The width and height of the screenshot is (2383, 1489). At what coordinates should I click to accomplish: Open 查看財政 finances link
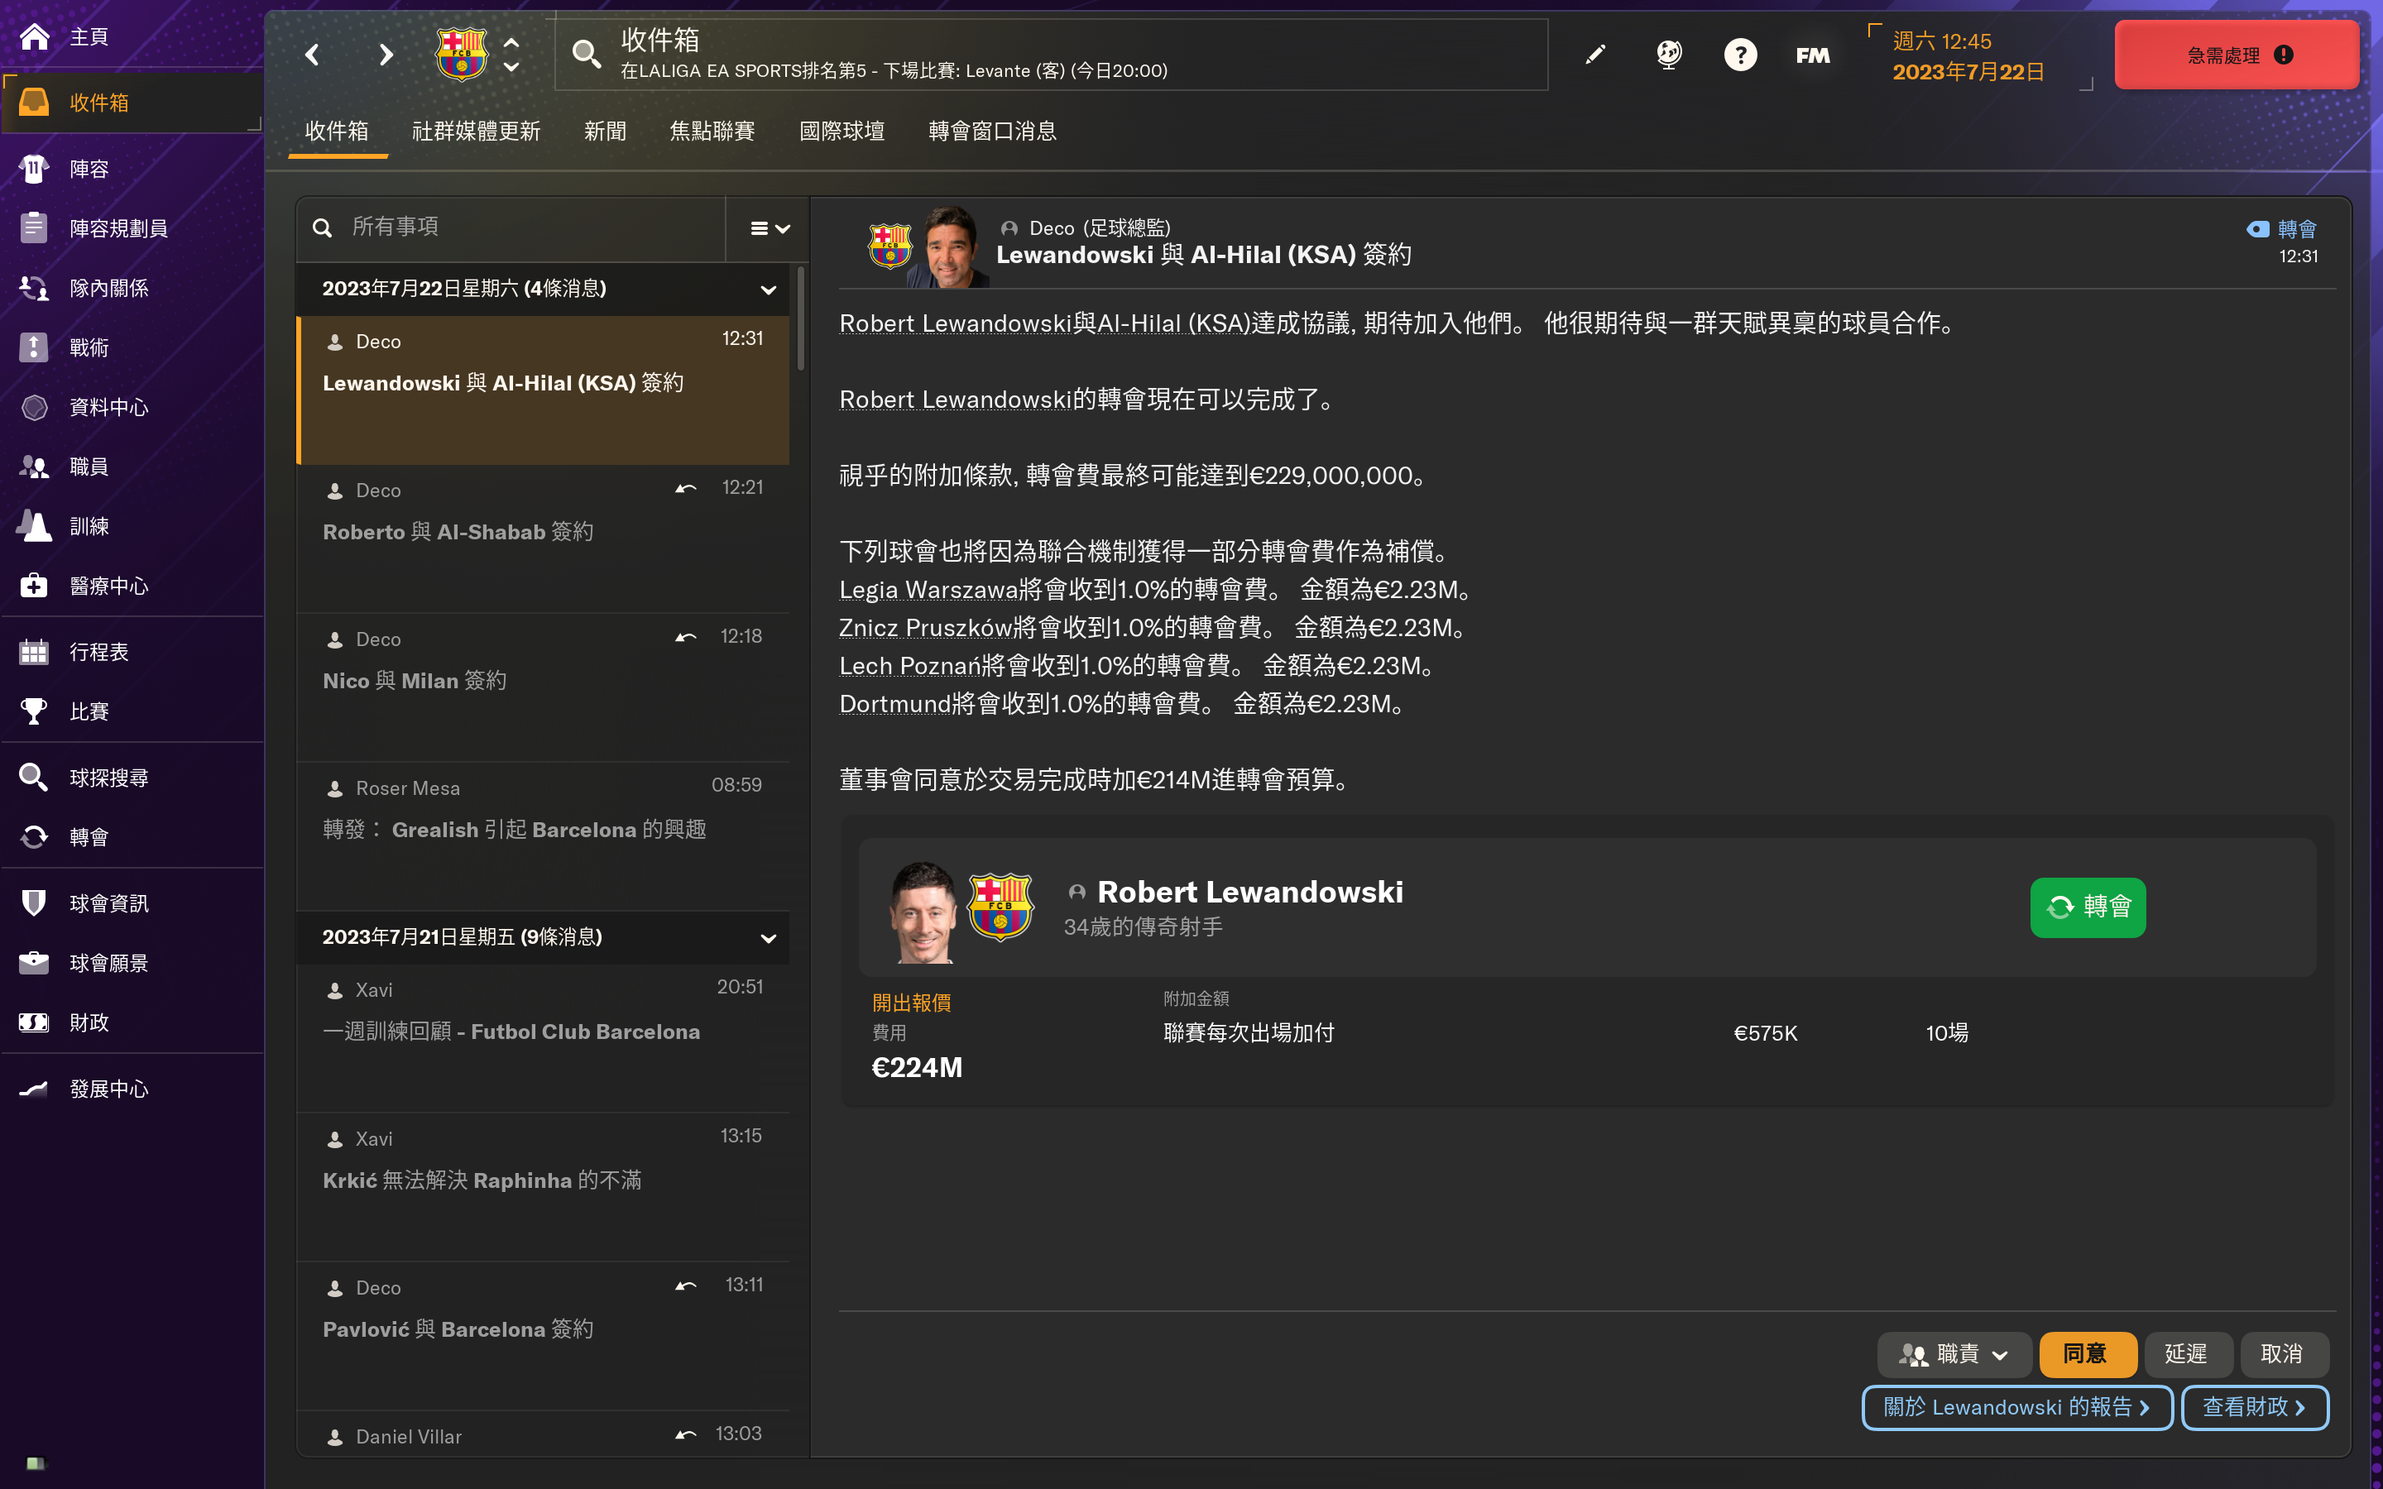2254,1407
